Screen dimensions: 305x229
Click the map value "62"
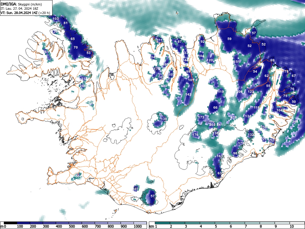click(267, 76)
